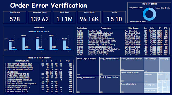Click the week 2 Sales bar 561.69K
Viewport: 172px width, 95px height.
click(x=24, y=44)
